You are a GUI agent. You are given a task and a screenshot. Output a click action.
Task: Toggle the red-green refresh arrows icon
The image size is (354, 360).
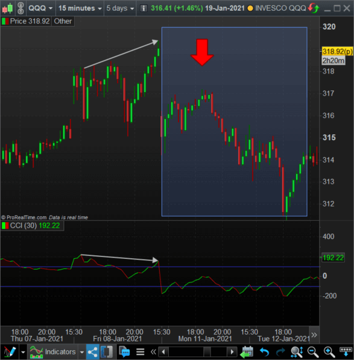(314, 8)
